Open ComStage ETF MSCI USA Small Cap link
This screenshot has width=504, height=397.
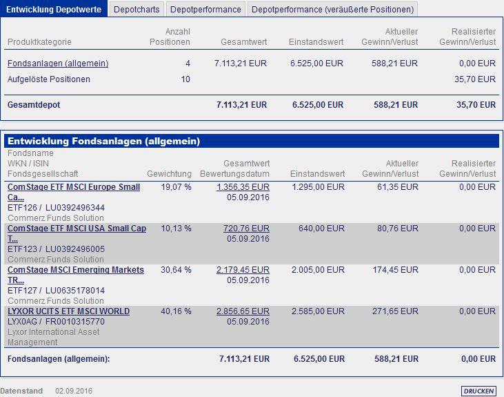pyautogui.click(x=77, y=233)
